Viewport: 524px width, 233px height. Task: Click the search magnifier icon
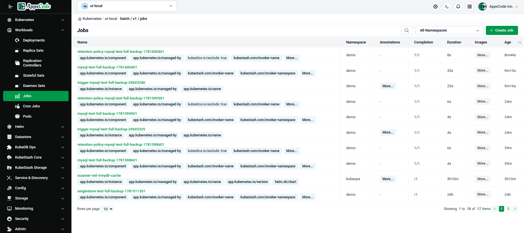407,30
